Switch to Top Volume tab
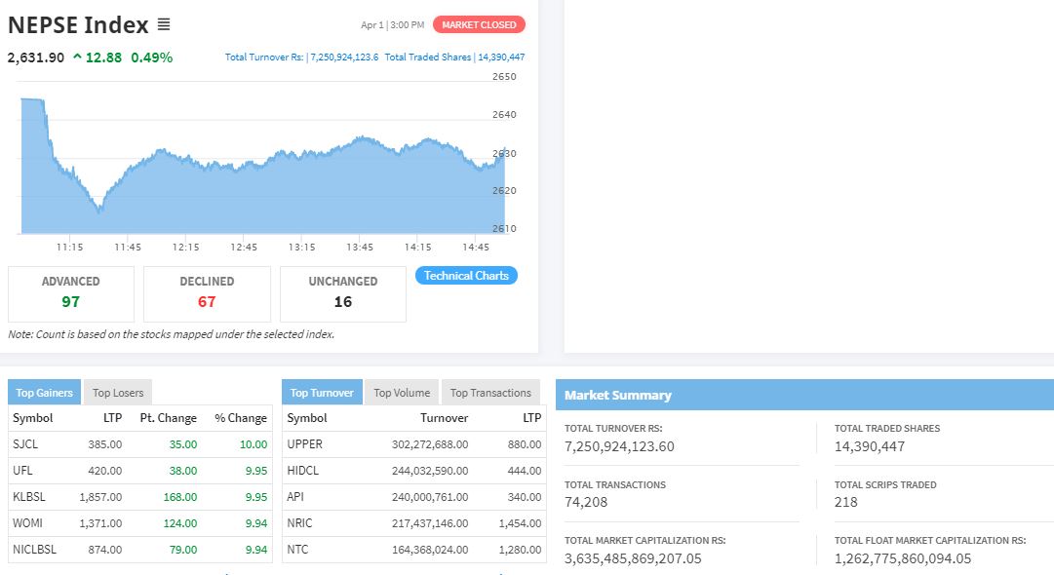 click(x=402, y=393)
